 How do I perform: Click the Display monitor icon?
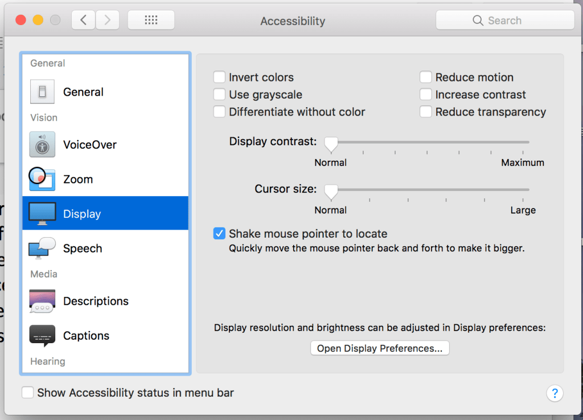(x=42, y=214)
